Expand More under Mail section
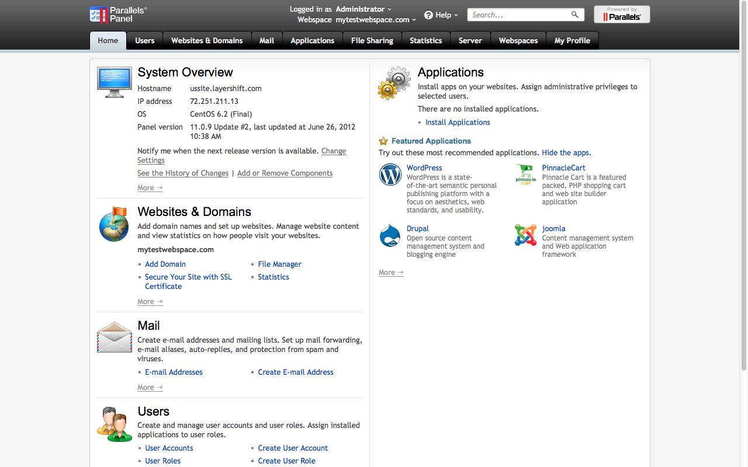748x467 pixels. 150,388
